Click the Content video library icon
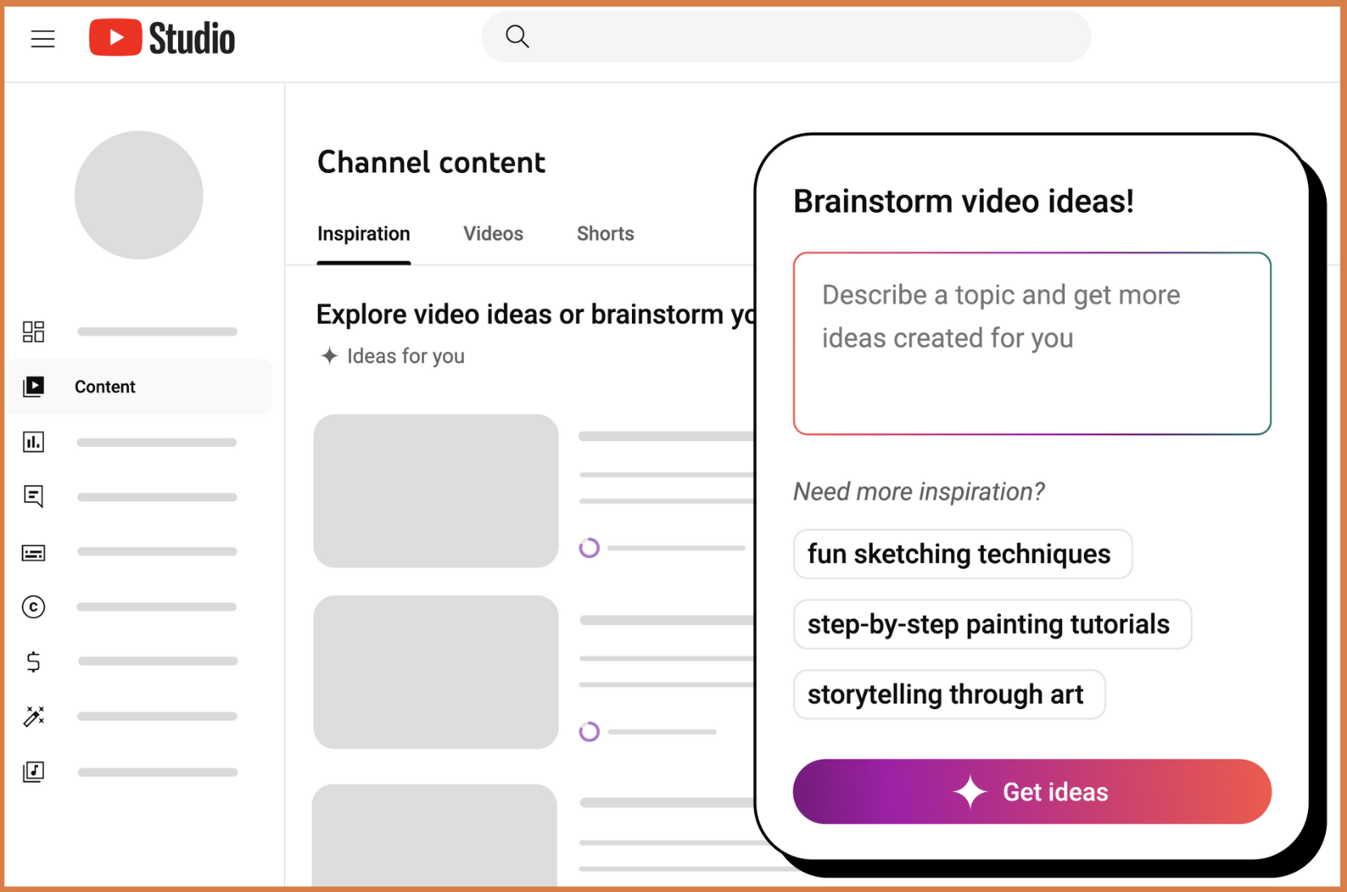This screenshot has height=892, width=1347. click(x=33, y=387)
